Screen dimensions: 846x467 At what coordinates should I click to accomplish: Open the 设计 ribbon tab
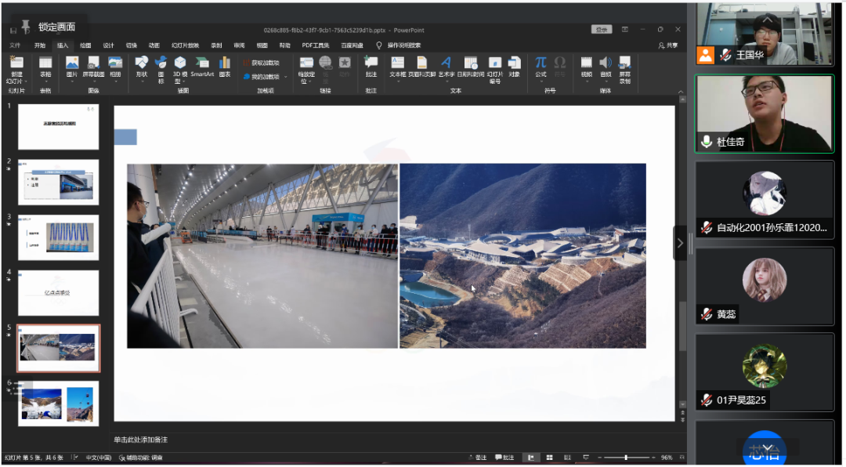(109, 45)
